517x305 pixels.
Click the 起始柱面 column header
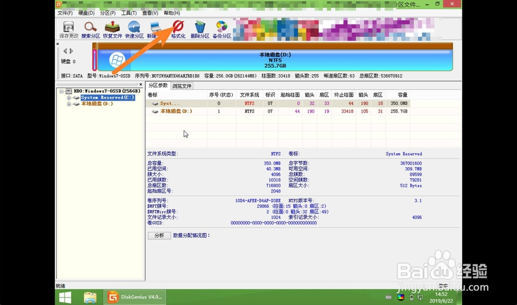(x=290, y=95)
